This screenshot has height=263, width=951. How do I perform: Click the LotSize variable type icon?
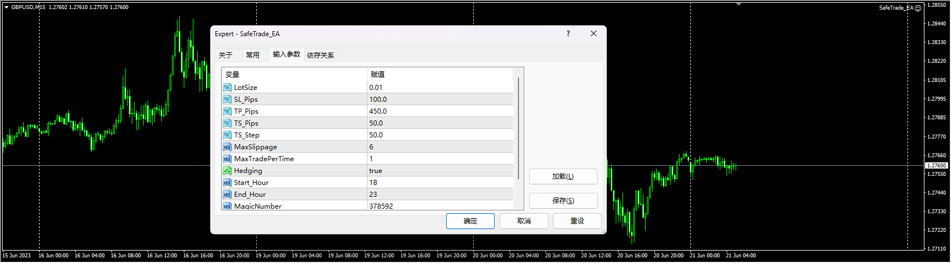(227, 88)
